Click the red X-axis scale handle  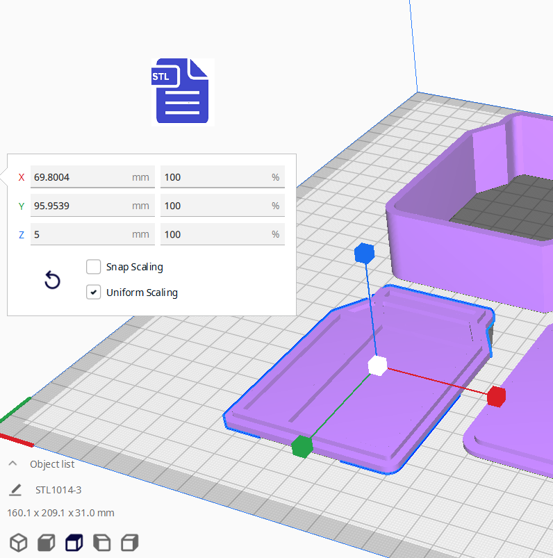(495, 396)
